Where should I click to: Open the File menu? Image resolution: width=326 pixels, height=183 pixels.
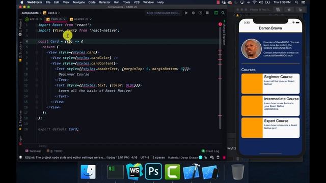pyautogui.click(x=48, y=2)
